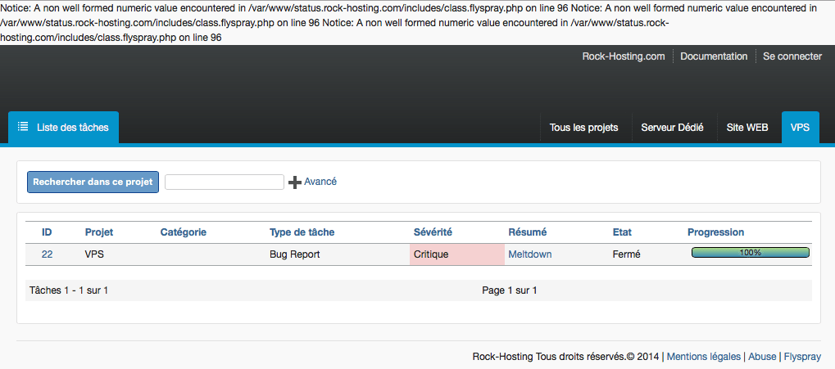The height and width of the screenshot is (369, 835).
Task: Open the Documentation link
Action: point(714,56)
